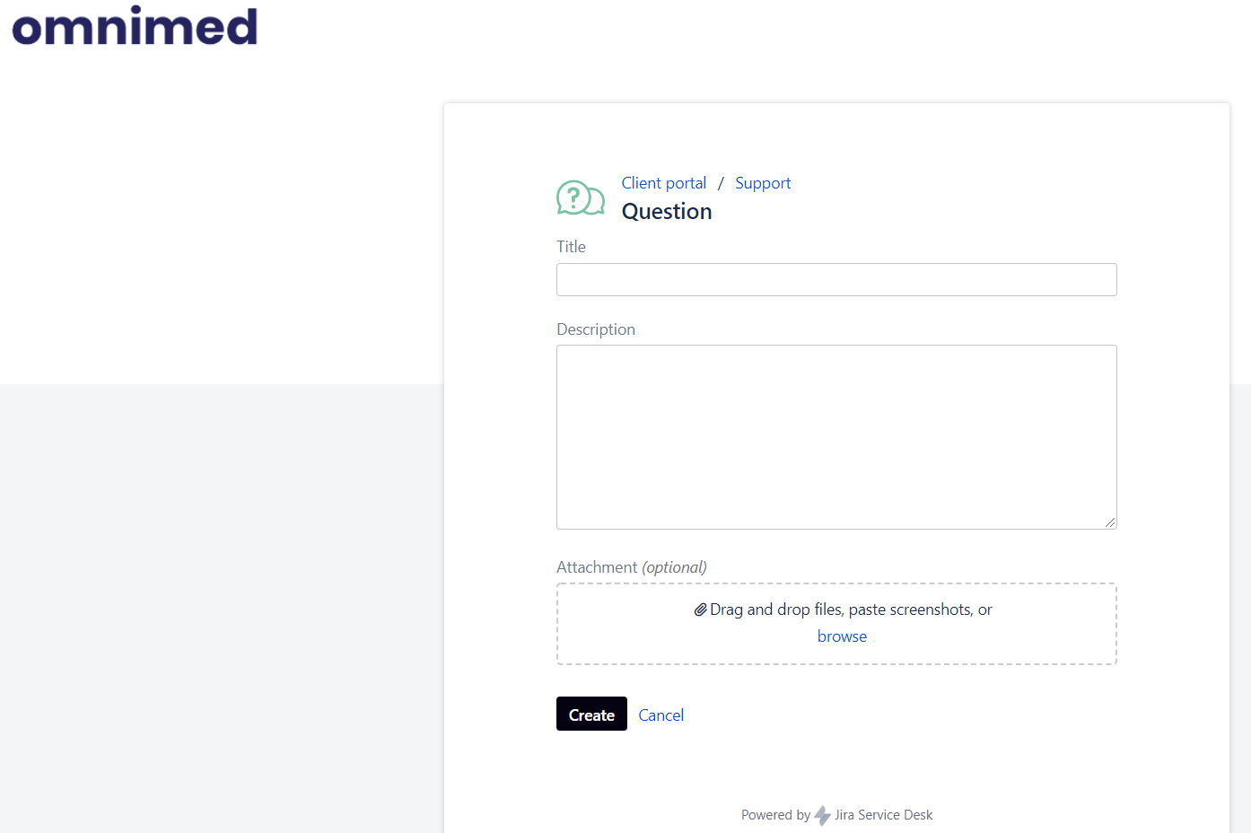Click the Attachment (optional) label

coord(632,567)
